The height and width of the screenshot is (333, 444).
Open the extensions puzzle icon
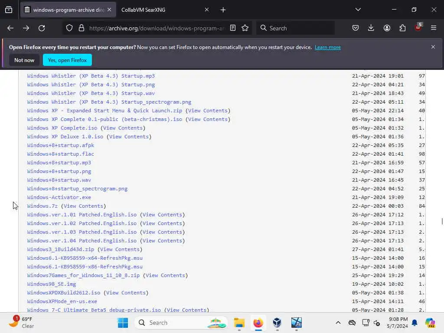point(402,28)
